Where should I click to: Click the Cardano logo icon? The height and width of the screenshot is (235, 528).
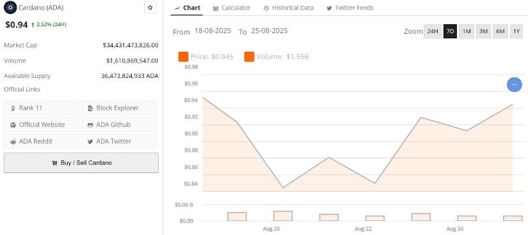click(10, 8)
